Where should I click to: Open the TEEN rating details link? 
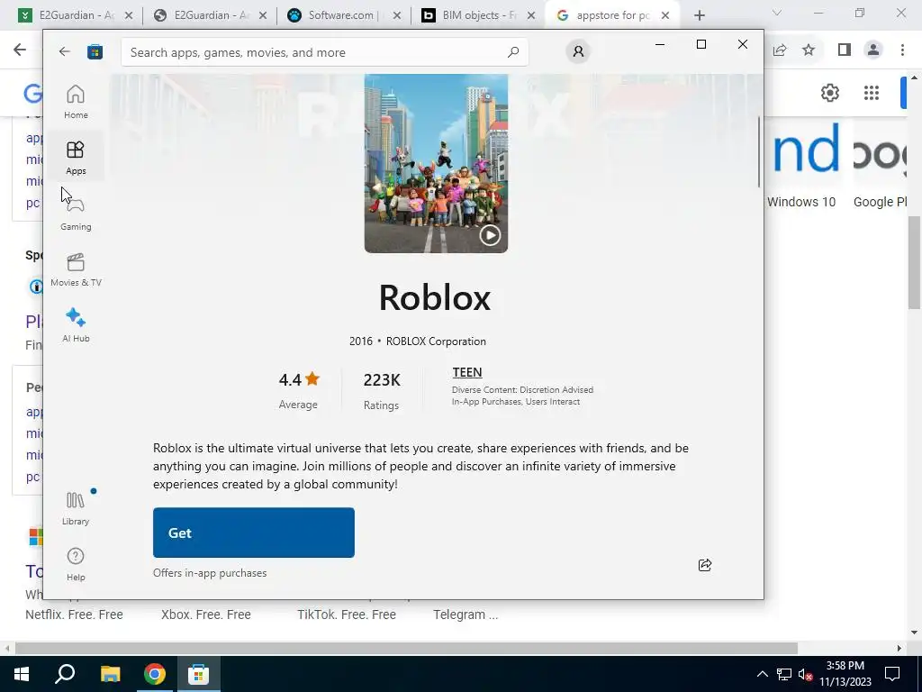coord(467,372)
